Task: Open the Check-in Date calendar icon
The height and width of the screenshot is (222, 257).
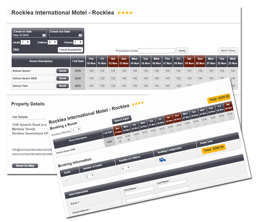Action: click(44, 35)
